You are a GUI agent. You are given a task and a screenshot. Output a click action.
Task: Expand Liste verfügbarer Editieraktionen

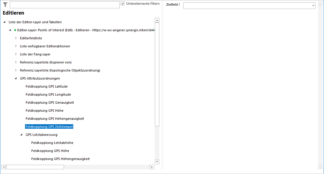point(16,46)
